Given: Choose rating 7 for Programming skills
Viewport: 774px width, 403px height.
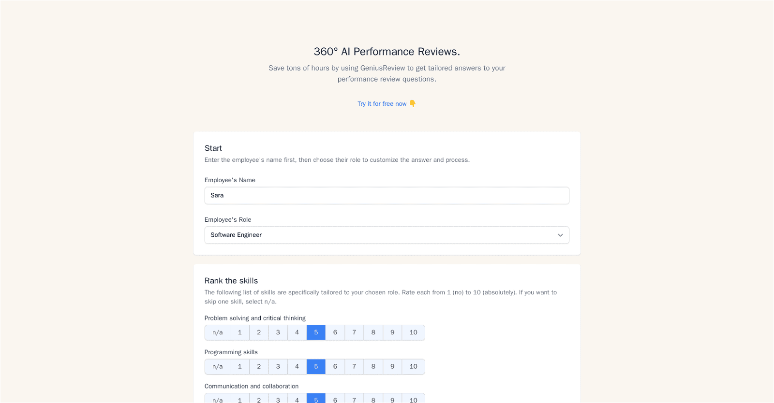Looking at the screenshot, I should (x=354, y=366).
